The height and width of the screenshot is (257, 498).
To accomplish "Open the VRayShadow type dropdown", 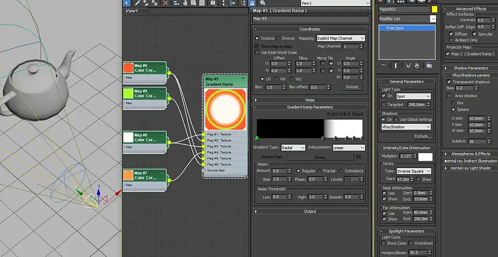I will pyautogui.click(x=406, y=127).
